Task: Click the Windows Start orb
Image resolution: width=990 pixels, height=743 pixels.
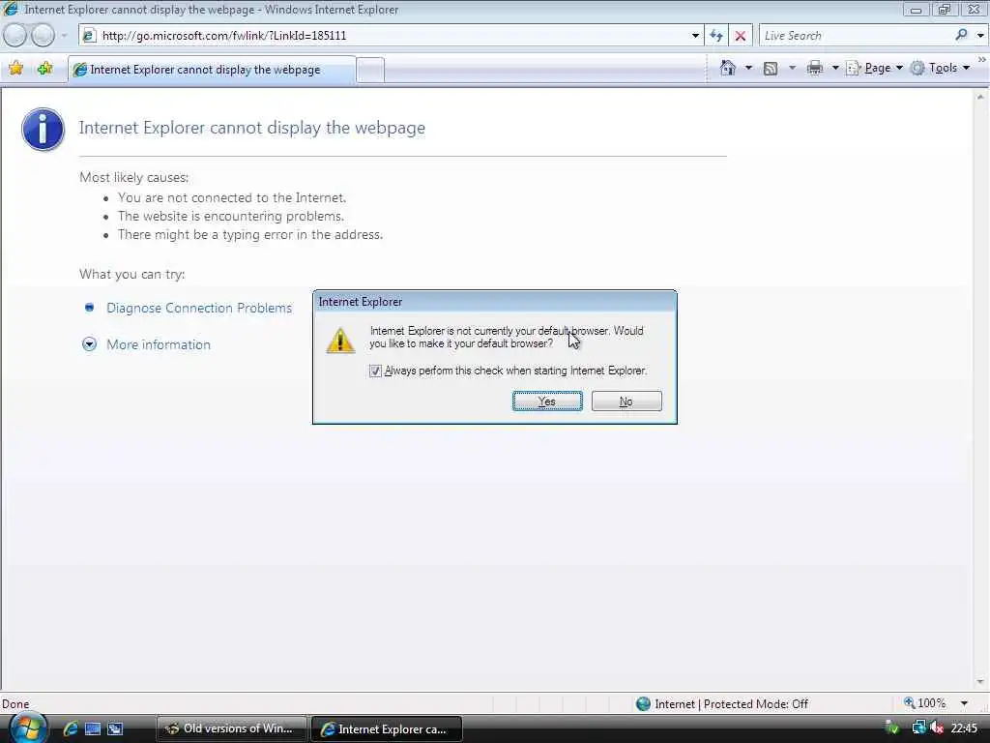Action: coord(27,728)
